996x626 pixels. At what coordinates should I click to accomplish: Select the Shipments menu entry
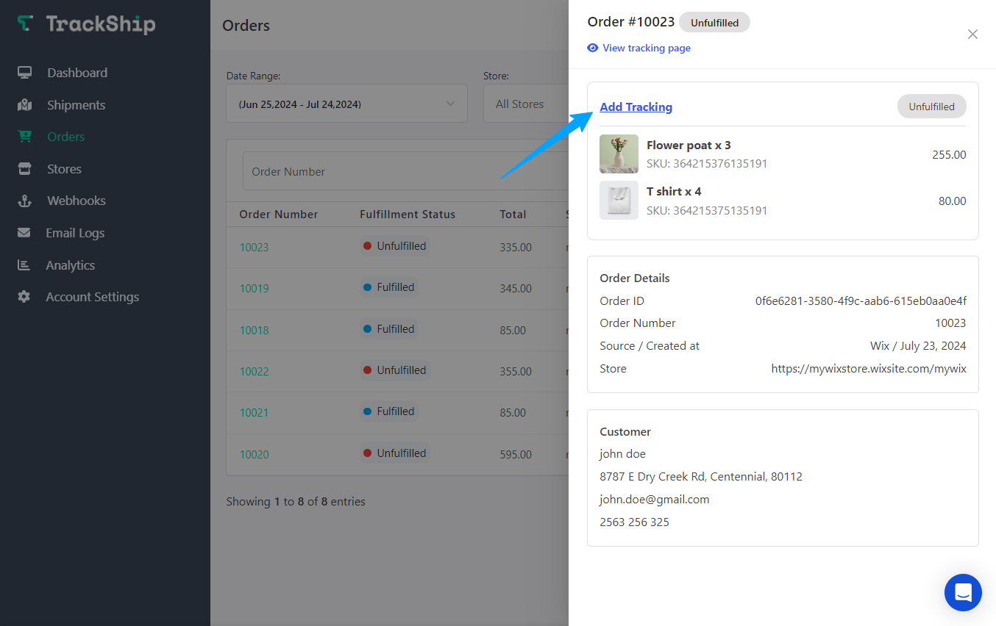tap(76, 104)
